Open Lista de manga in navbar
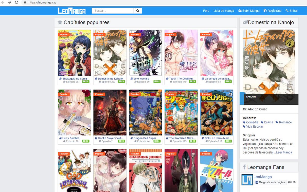 click(x=224, y=11)
